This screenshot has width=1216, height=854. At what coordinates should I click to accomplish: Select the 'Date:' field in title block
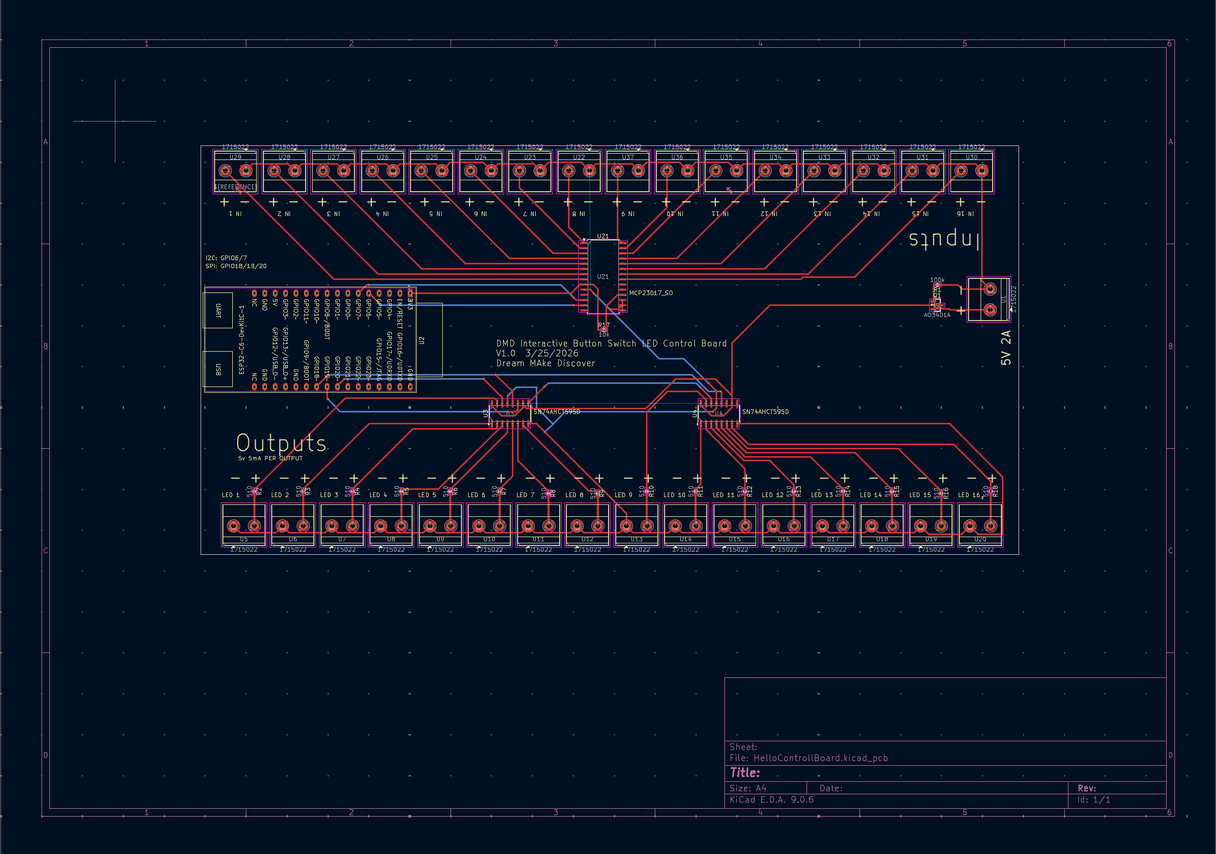(831, 789)
